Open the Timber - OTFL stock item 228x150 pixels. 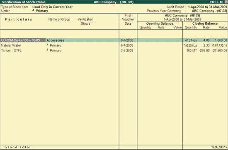pyautogui.click(x=11, y=50)
